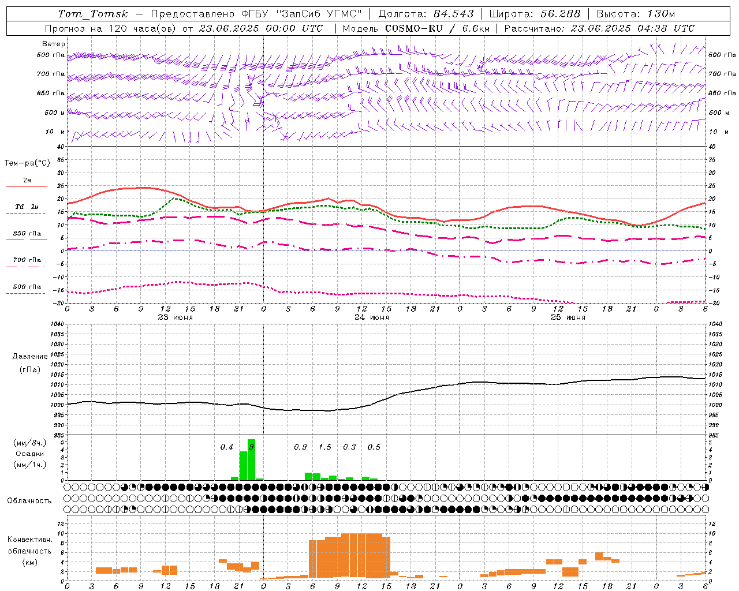Click the 'Долгота: 84.543' header field
Viewport: 739px width, 591px height.
426,14
